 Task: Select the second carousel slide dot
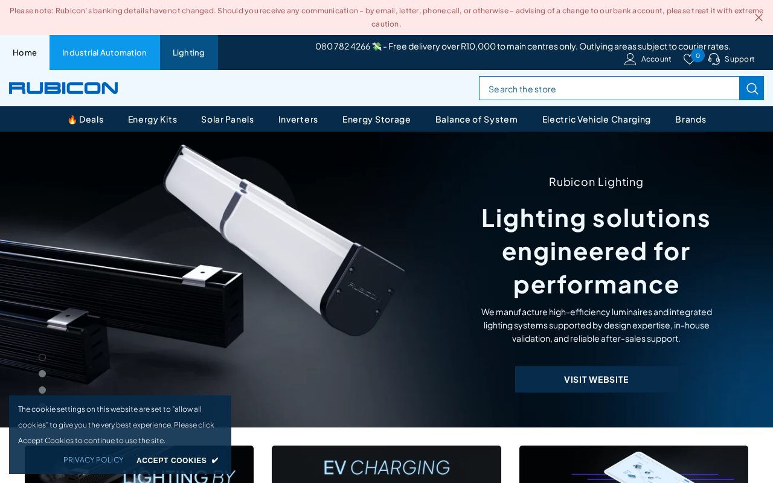click(x=42, y=374)
